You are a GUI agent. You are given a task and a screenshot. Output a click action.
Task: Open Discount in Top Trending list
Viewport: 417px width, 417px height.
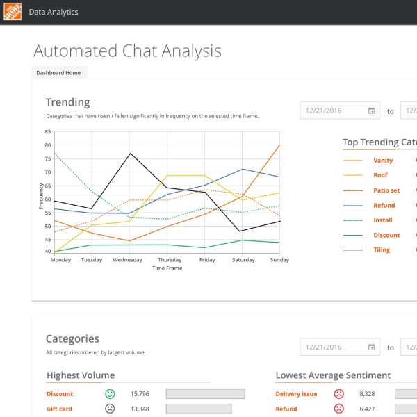(x=386, y=235)
